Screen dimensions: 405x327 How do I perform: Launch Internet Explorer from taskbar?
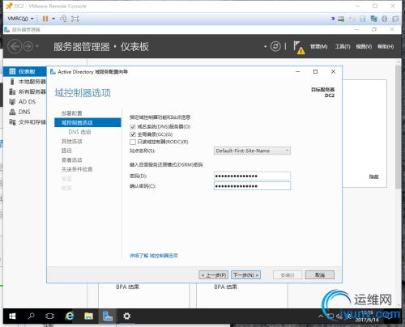(70, 316)
